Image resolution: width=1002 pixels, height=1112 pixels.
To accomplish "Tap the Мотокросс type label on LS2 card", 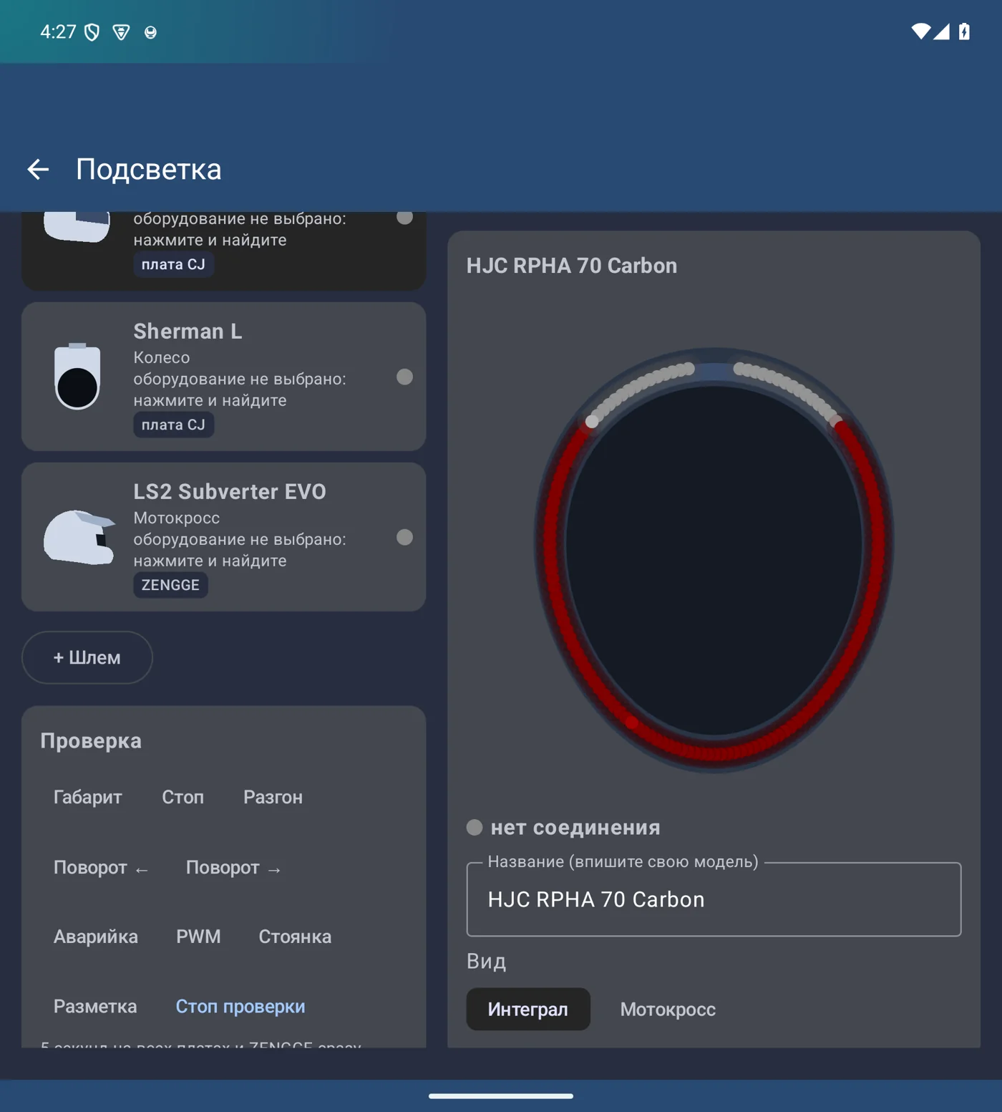I will [x=177, y=518].
